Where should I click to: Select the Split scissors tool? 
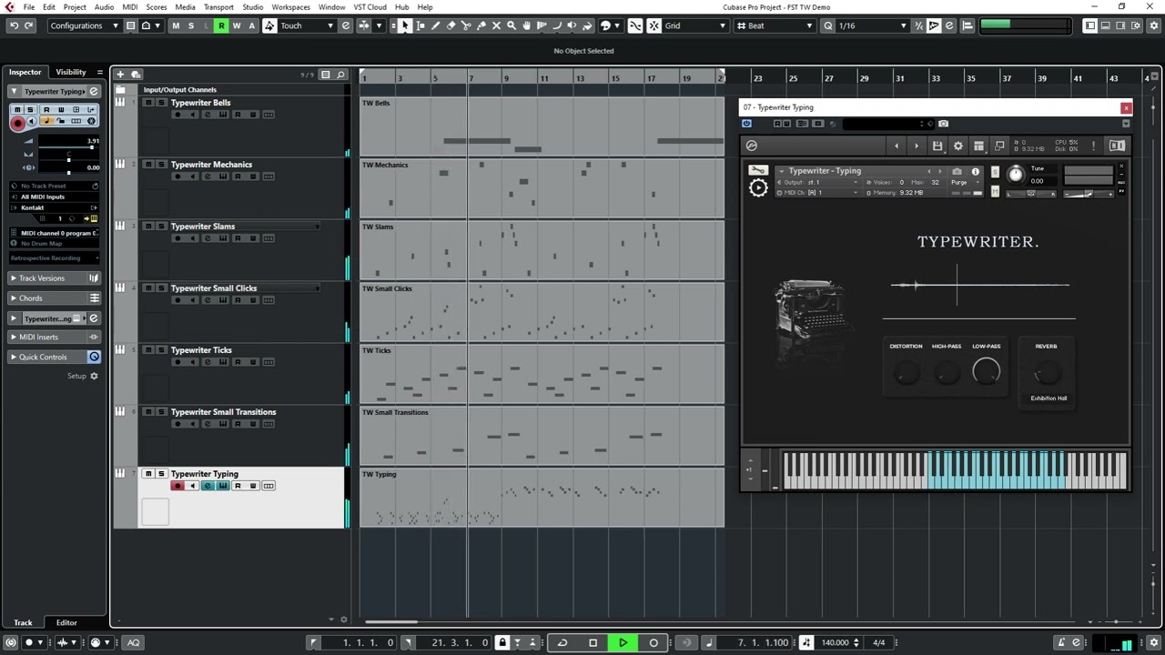(466, 25)
